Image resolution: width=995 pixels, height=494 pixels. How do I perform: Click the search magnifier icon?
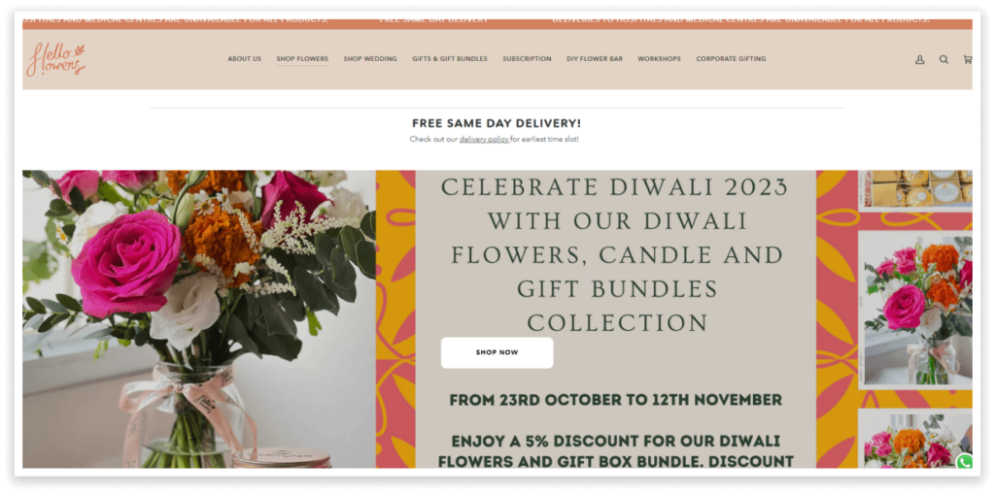[944, 59]
